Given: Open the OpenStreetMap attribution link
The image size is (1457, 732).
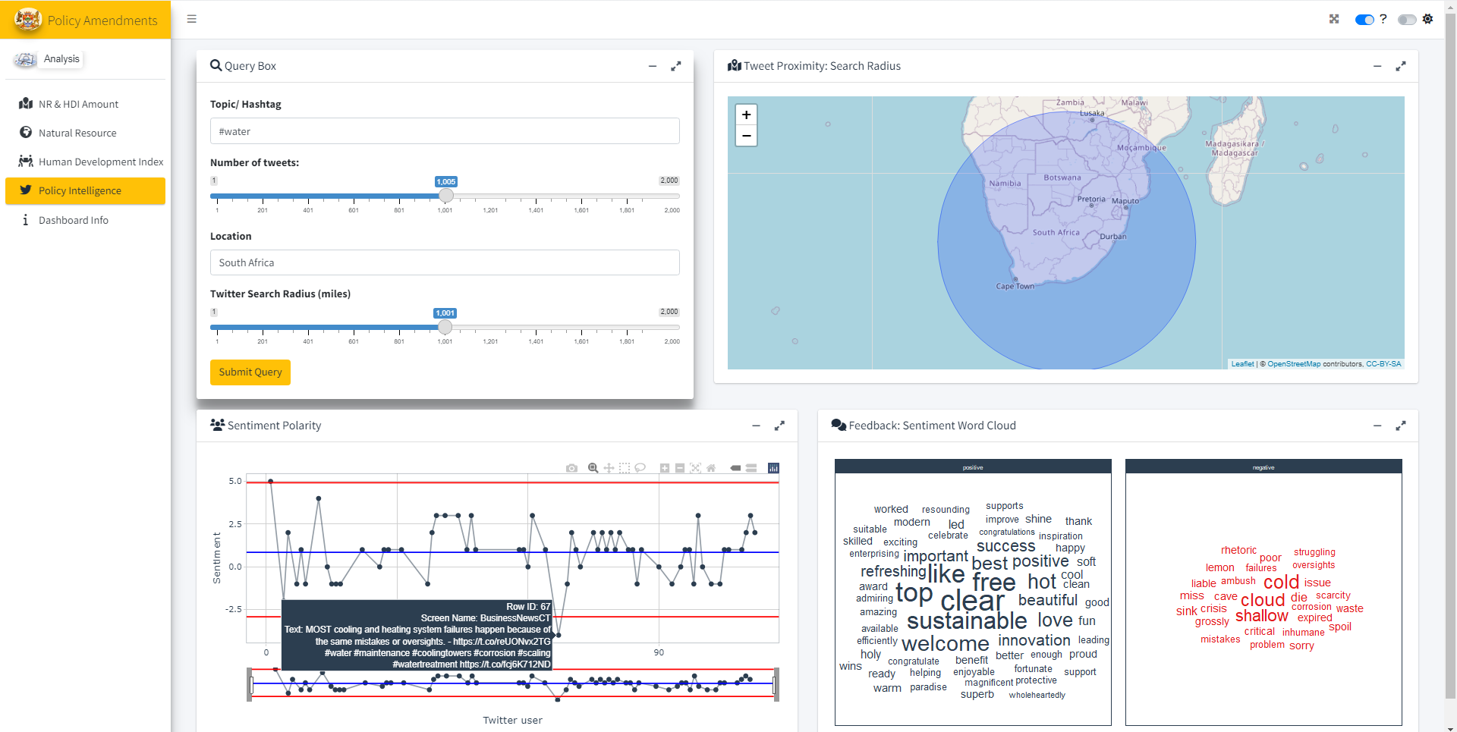Looking at the screenshot, I should [x=1294, y=364].
